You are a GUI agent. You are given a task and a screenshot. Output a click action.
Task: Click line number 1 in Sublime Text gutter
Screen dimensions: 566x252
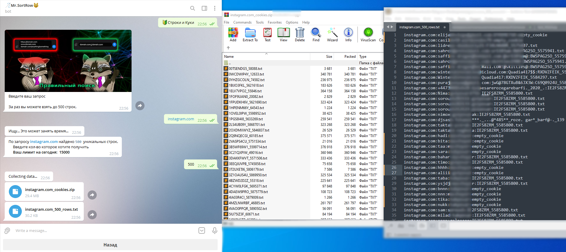coord(395,35)
